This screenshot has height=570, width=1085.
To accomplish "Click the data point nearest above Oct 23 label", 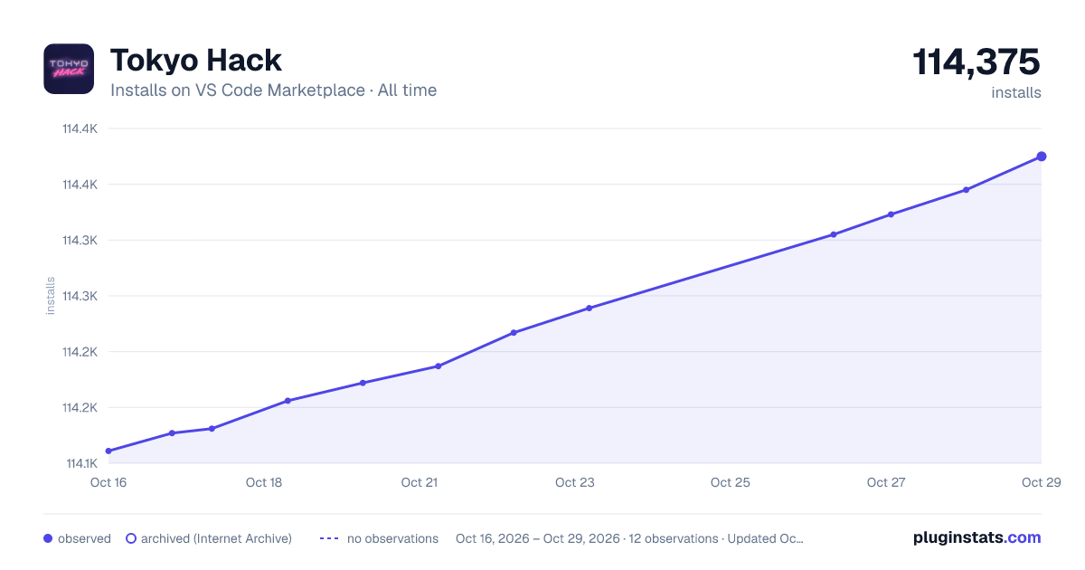I will click(589, 308).
